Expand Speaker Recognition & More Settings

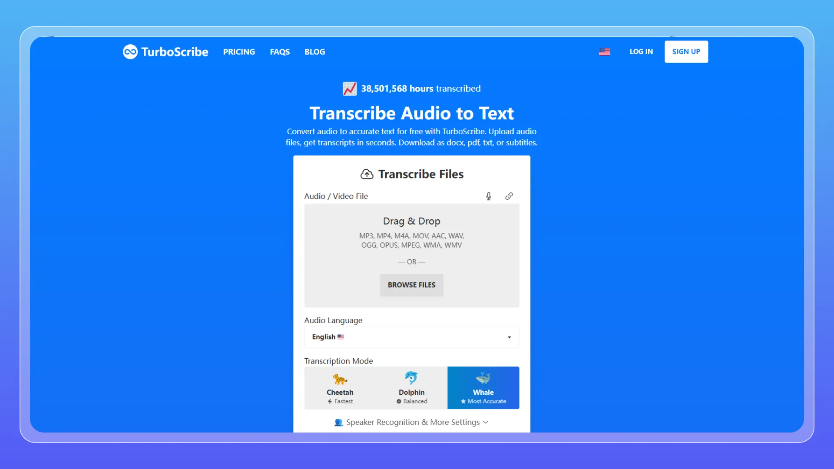point(411,422)
